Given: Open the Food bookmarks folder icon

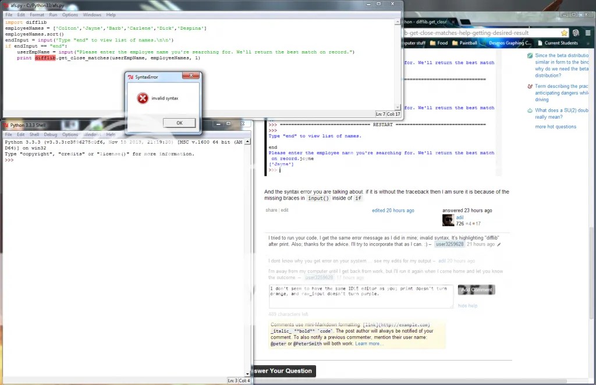Looking at the screenshot, I should 432,43.
